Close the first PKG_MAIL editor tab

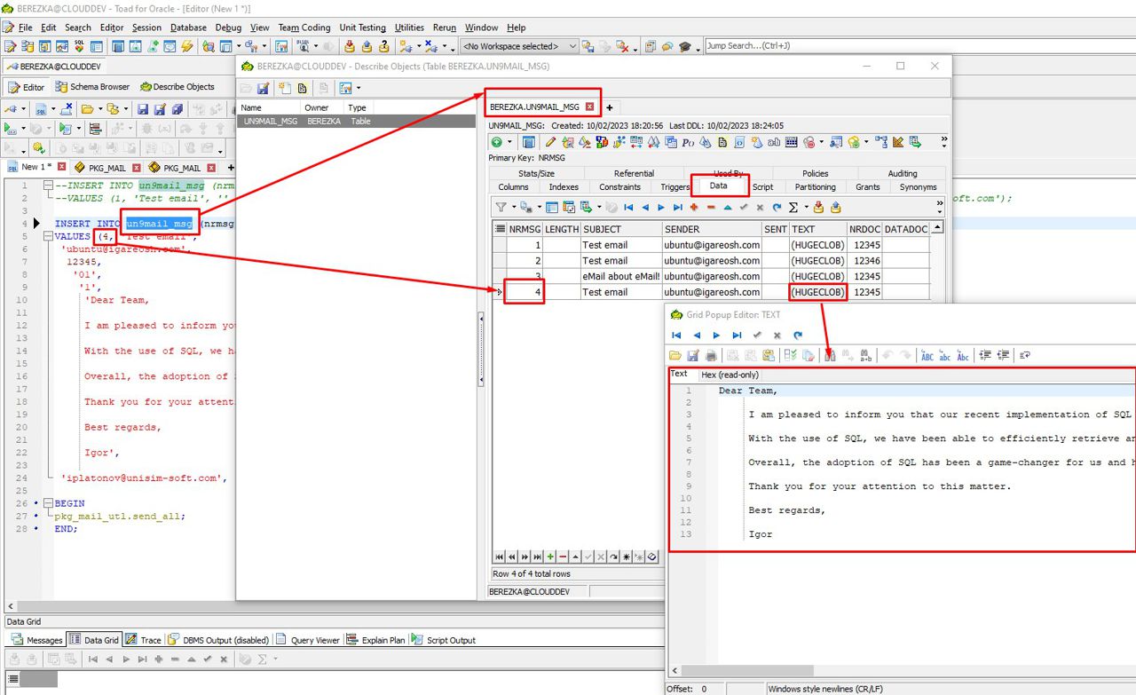pyautogui.click(x=137, y=167)
